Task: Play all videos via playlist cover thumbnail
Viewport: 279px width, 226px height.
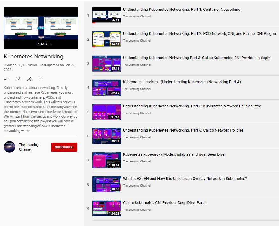Action: 41,28
